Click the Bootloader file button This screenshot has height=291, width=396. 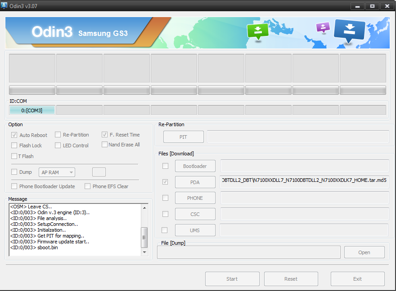pos(195,166)
